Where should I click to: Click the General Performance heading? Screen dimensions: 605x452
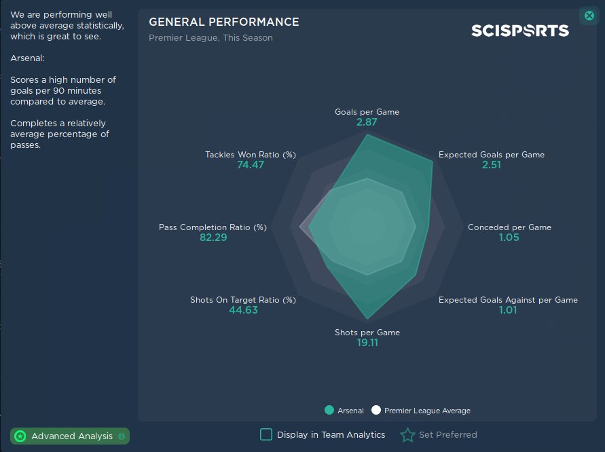click(x=224, y=22)
